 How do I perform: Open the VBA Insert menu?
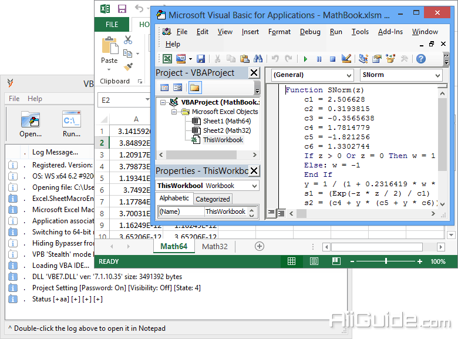[x=250, y=32]
